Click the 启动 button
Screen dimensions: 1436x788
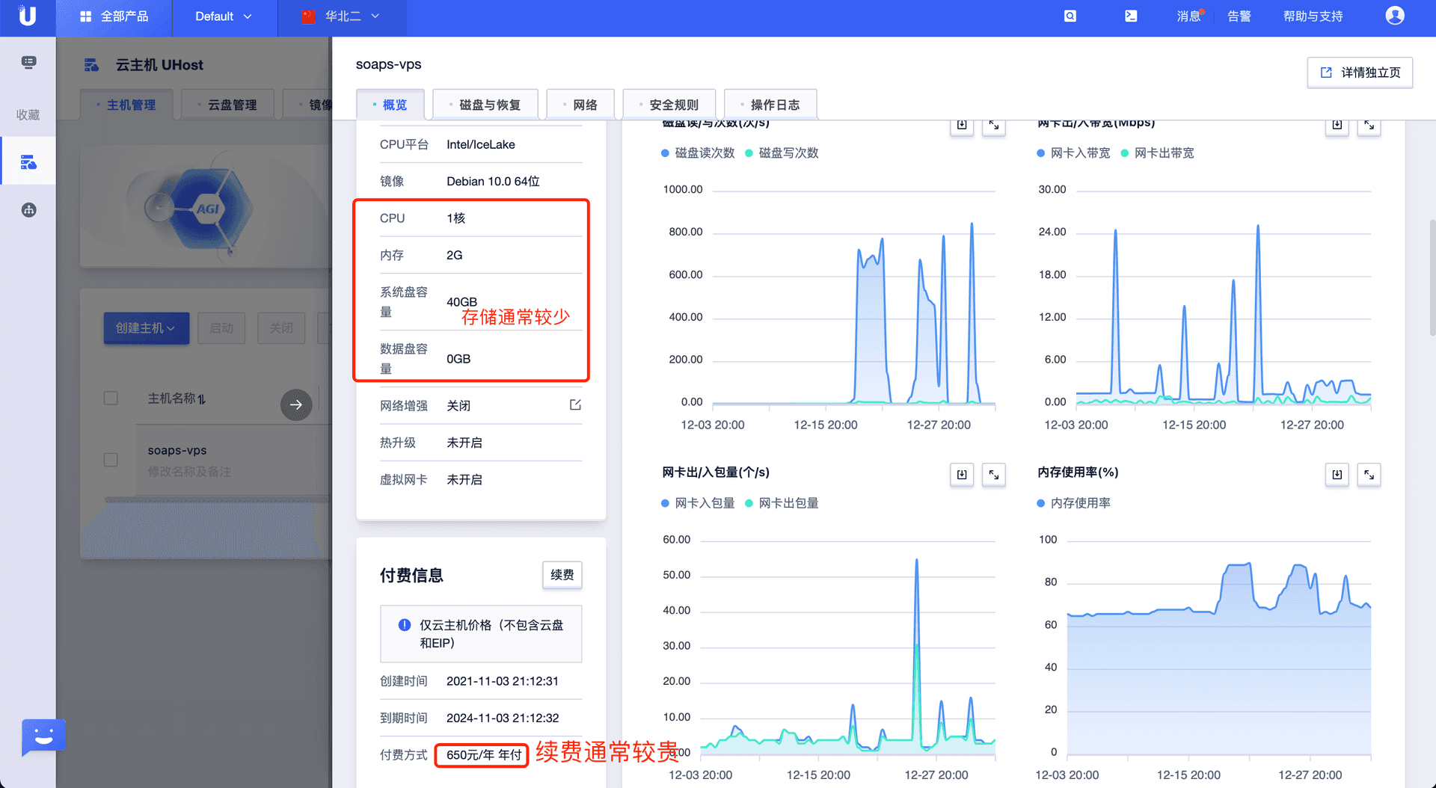(221, 328)
